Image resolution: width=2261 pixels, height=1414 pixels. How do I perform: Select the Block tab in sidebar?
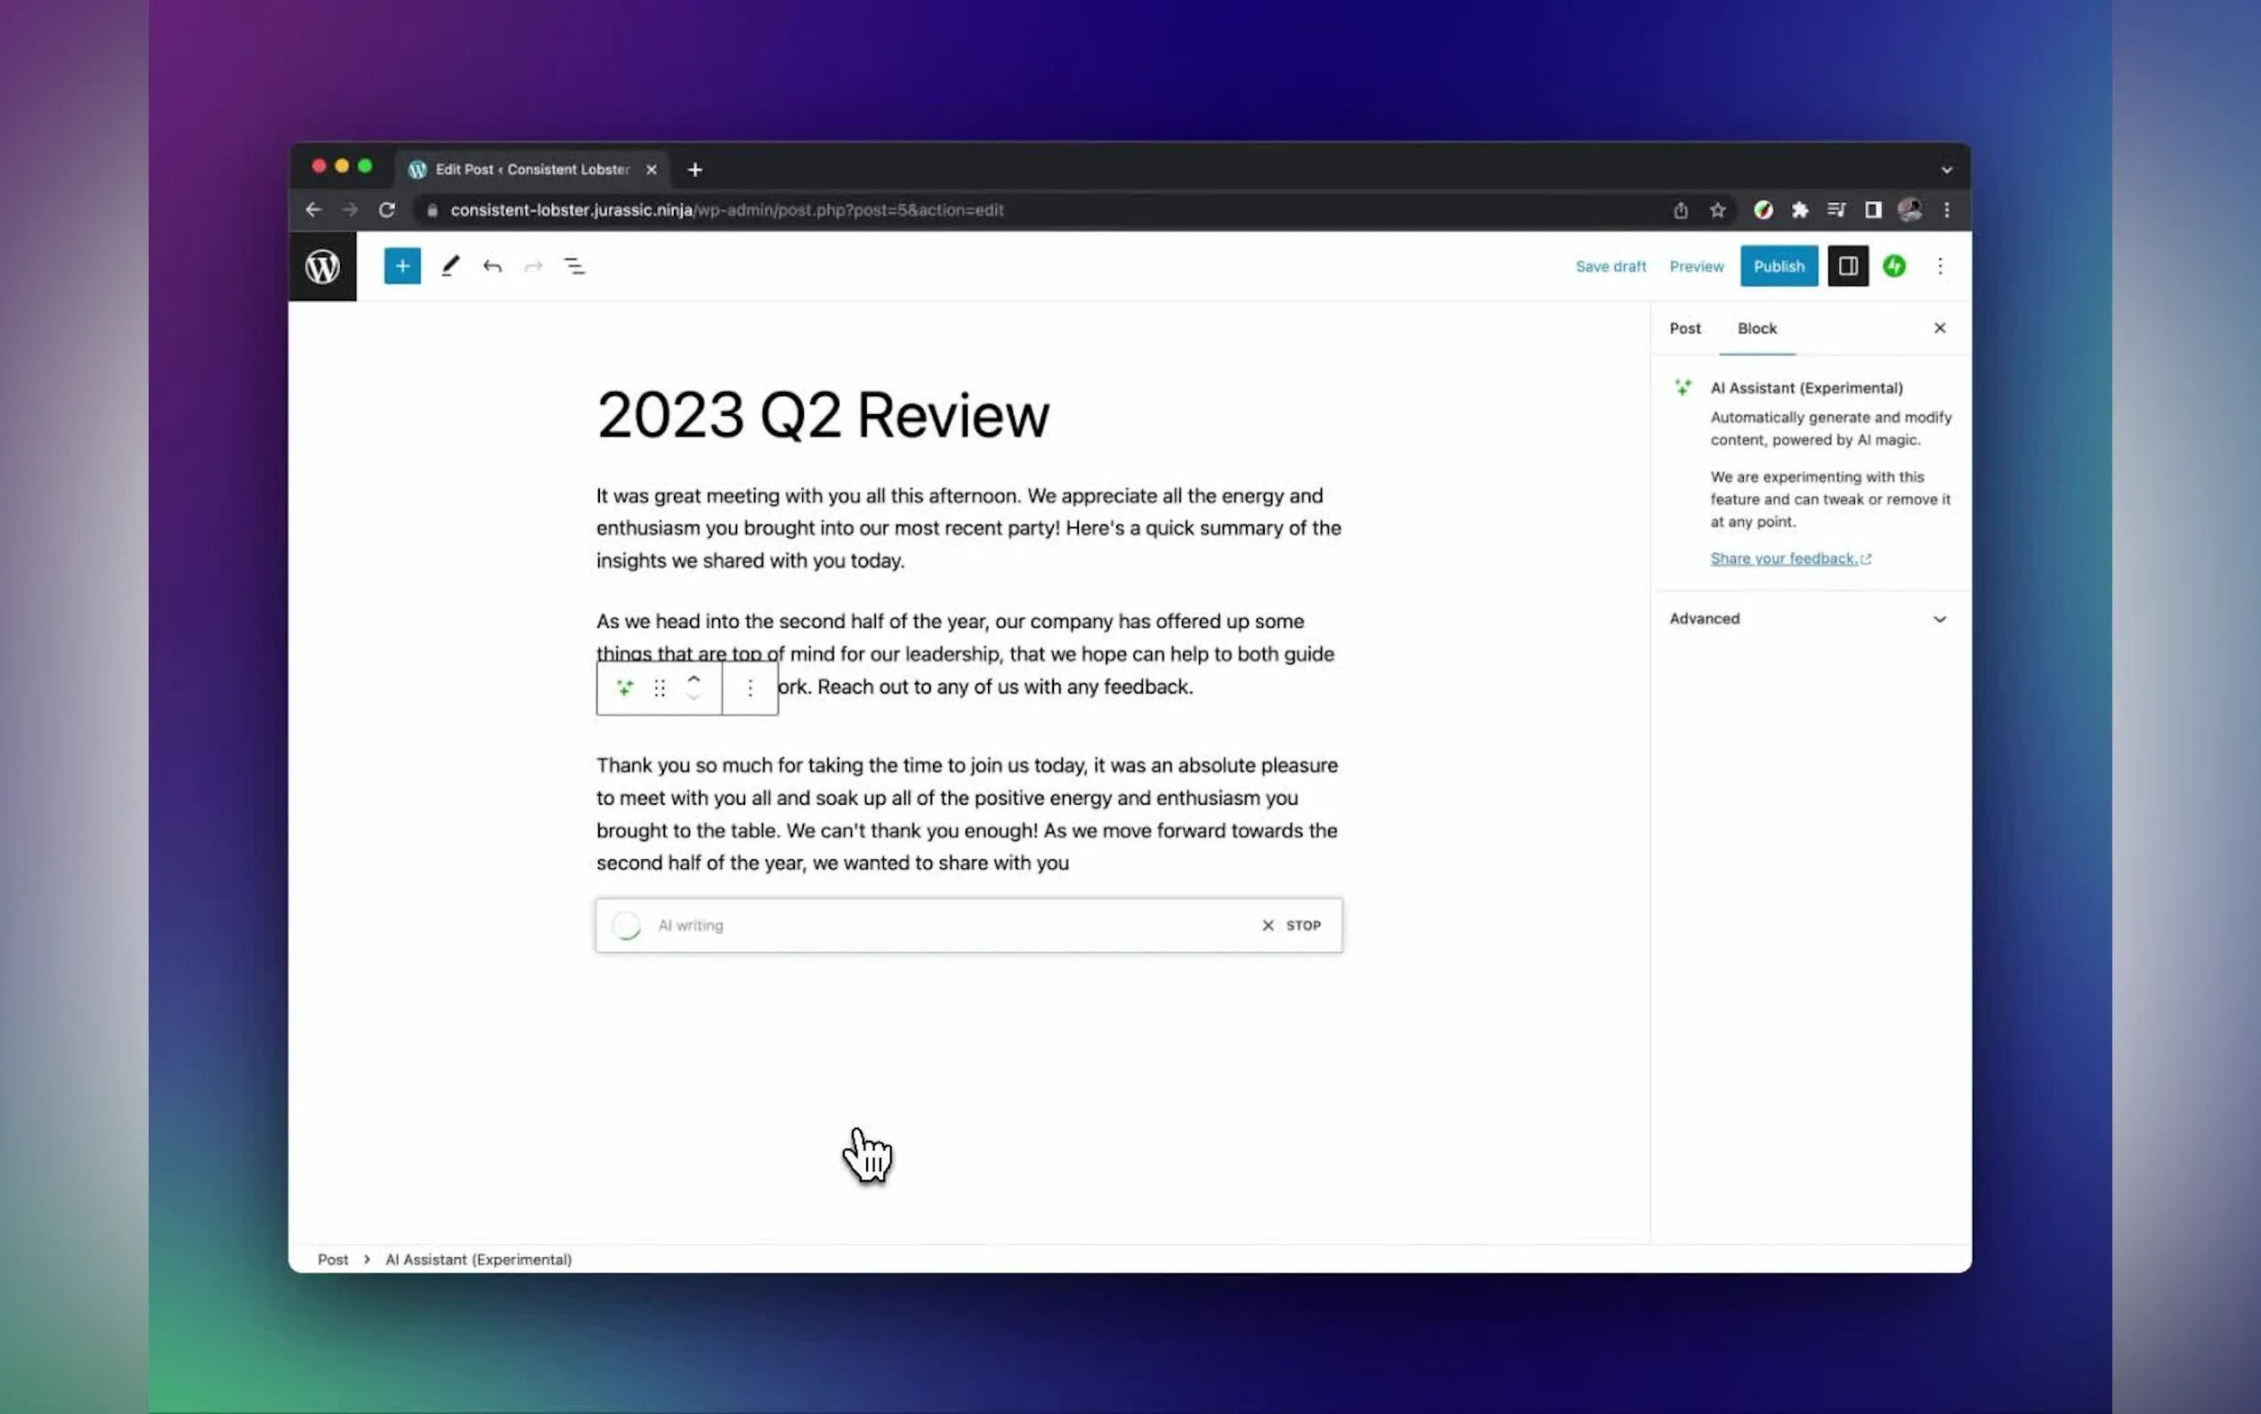[x=1756, y=329]
